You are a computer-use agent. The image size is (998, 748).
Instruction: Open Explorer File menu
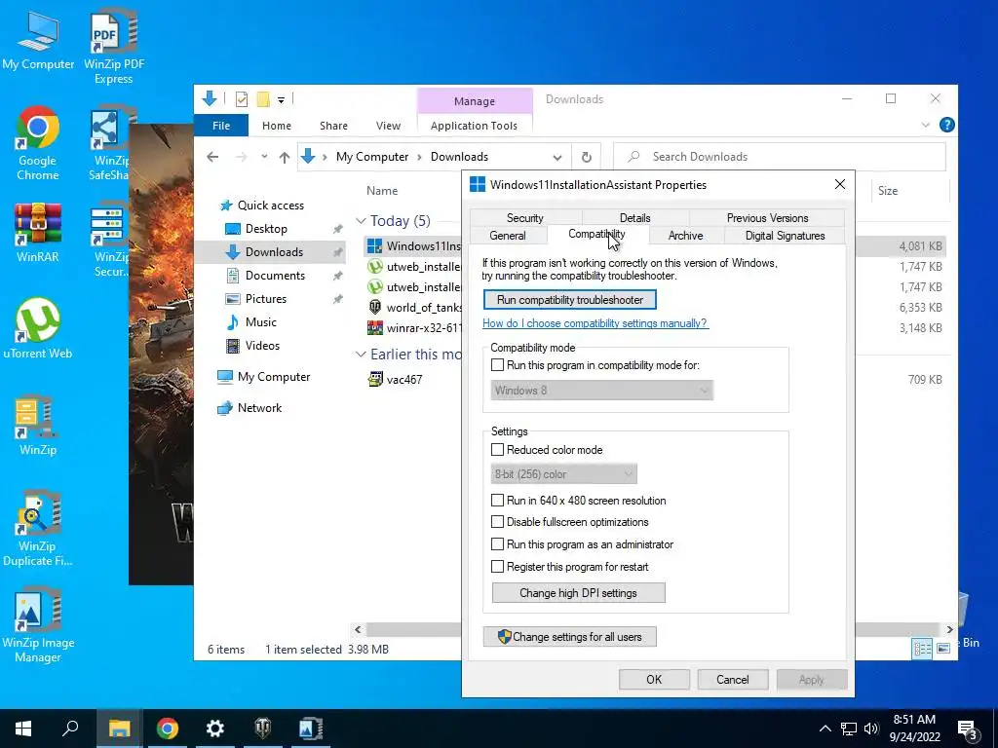click(221, 126)
